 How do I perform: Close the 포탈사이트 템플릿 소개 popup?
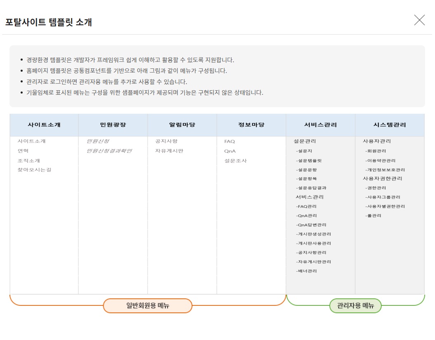point(419,20)
